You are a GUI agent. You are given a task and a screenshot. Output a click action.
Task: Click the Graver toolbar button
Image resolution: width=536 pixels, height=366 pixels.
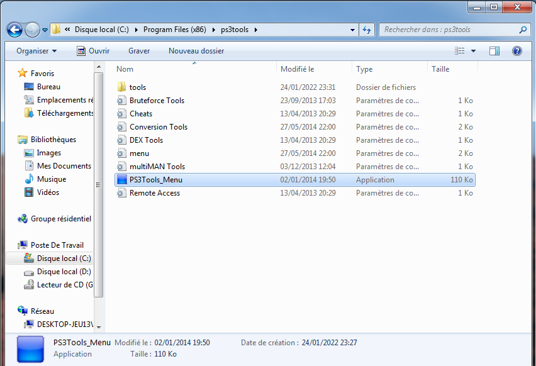click(x=139, y=51)
